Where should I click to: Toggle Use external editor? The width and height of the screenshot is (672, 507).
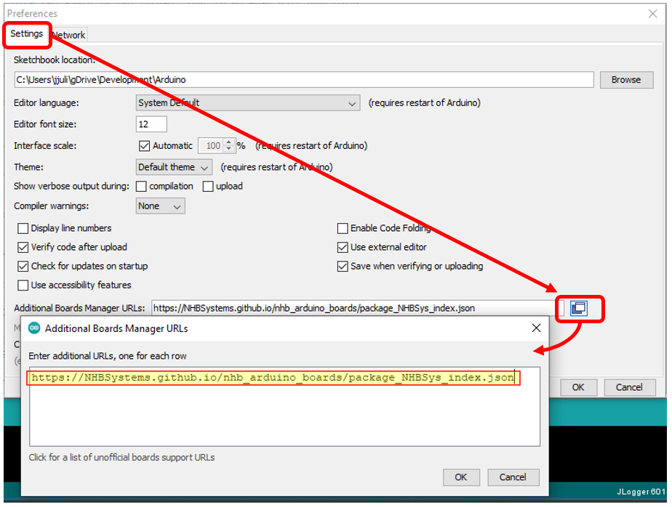point(343,247)
